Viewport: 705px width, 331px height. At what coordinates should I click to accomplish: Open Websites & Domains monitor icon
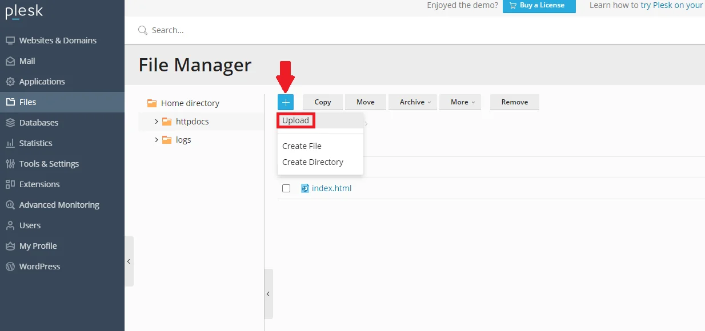click(x=10, y=41)
